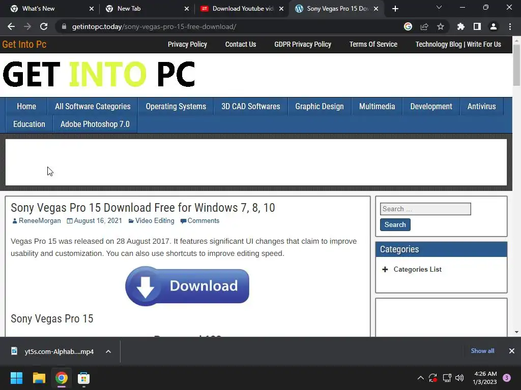Bookmark this page with the star
The width and height of the screenshot is (521, 390).
click(441, 26)
